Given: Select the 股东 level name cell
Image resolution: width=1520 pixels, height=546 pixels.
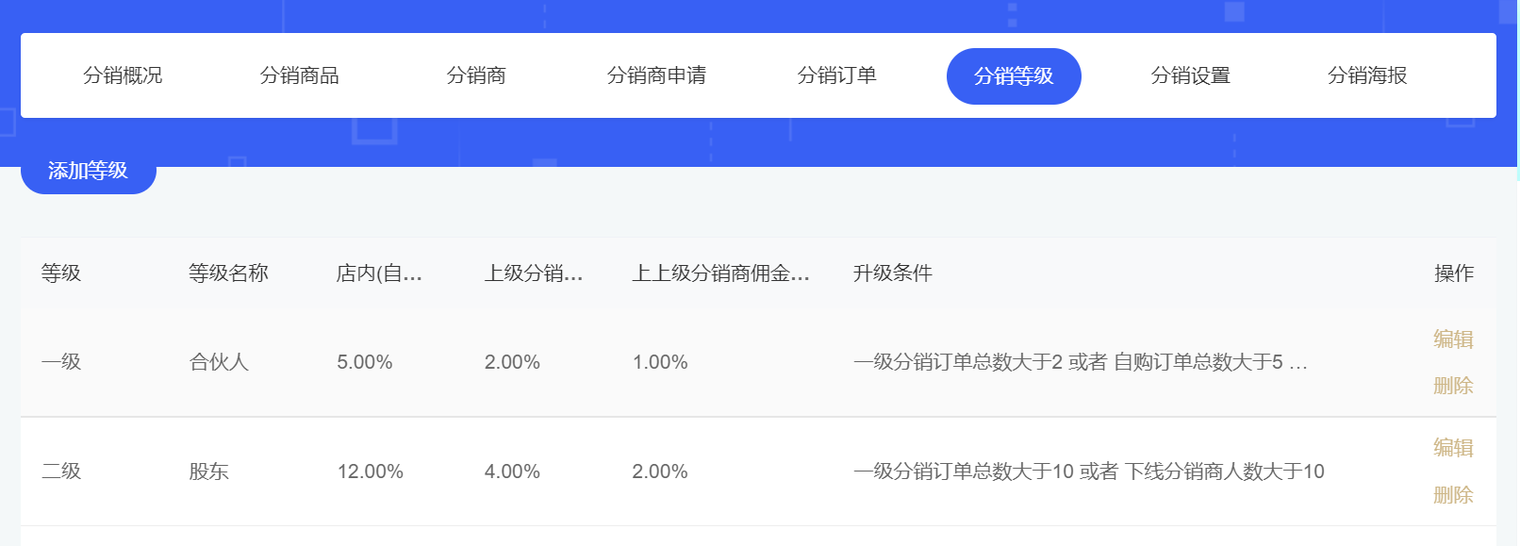Looking at the screenshot, I should pyautogui.click(x=209, y=472).
